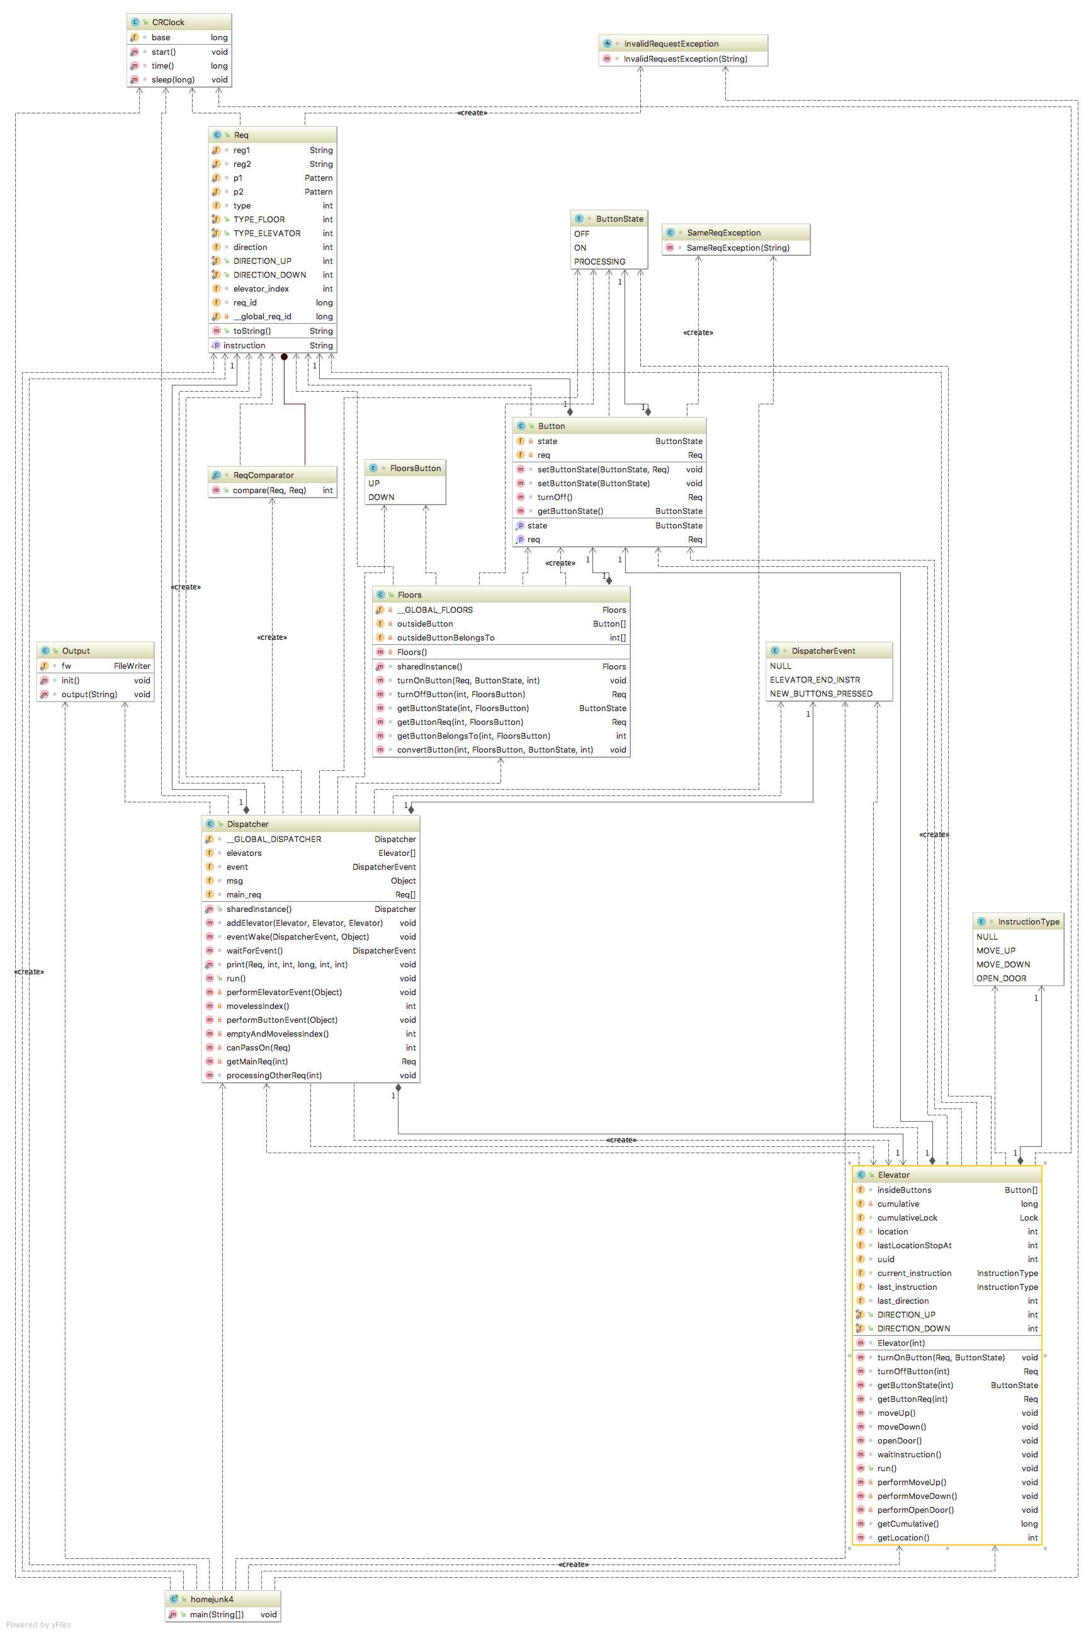Click method icon beside compare(Req, Req)

(215, 491)
